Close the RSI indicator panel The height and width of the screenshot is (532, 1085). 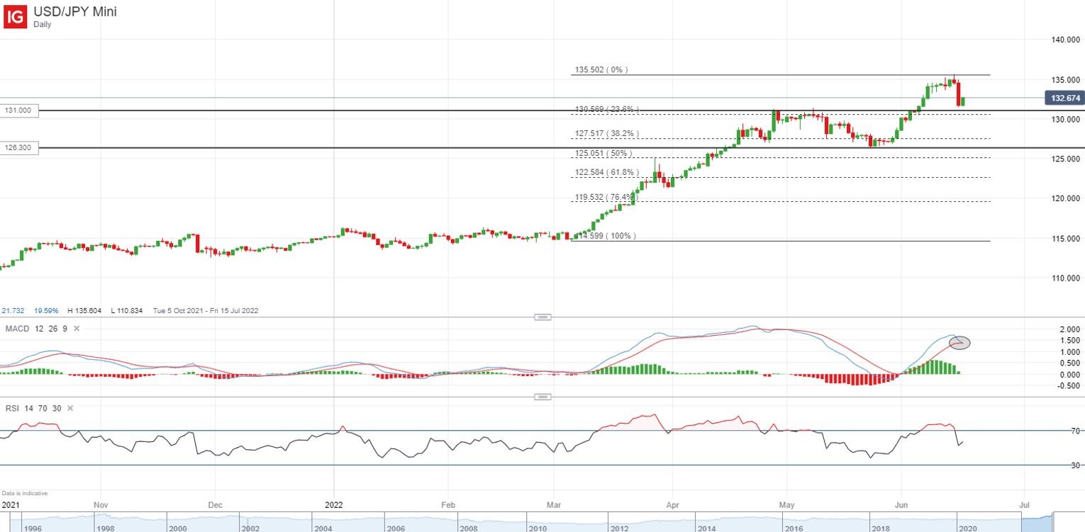[69, 408]
